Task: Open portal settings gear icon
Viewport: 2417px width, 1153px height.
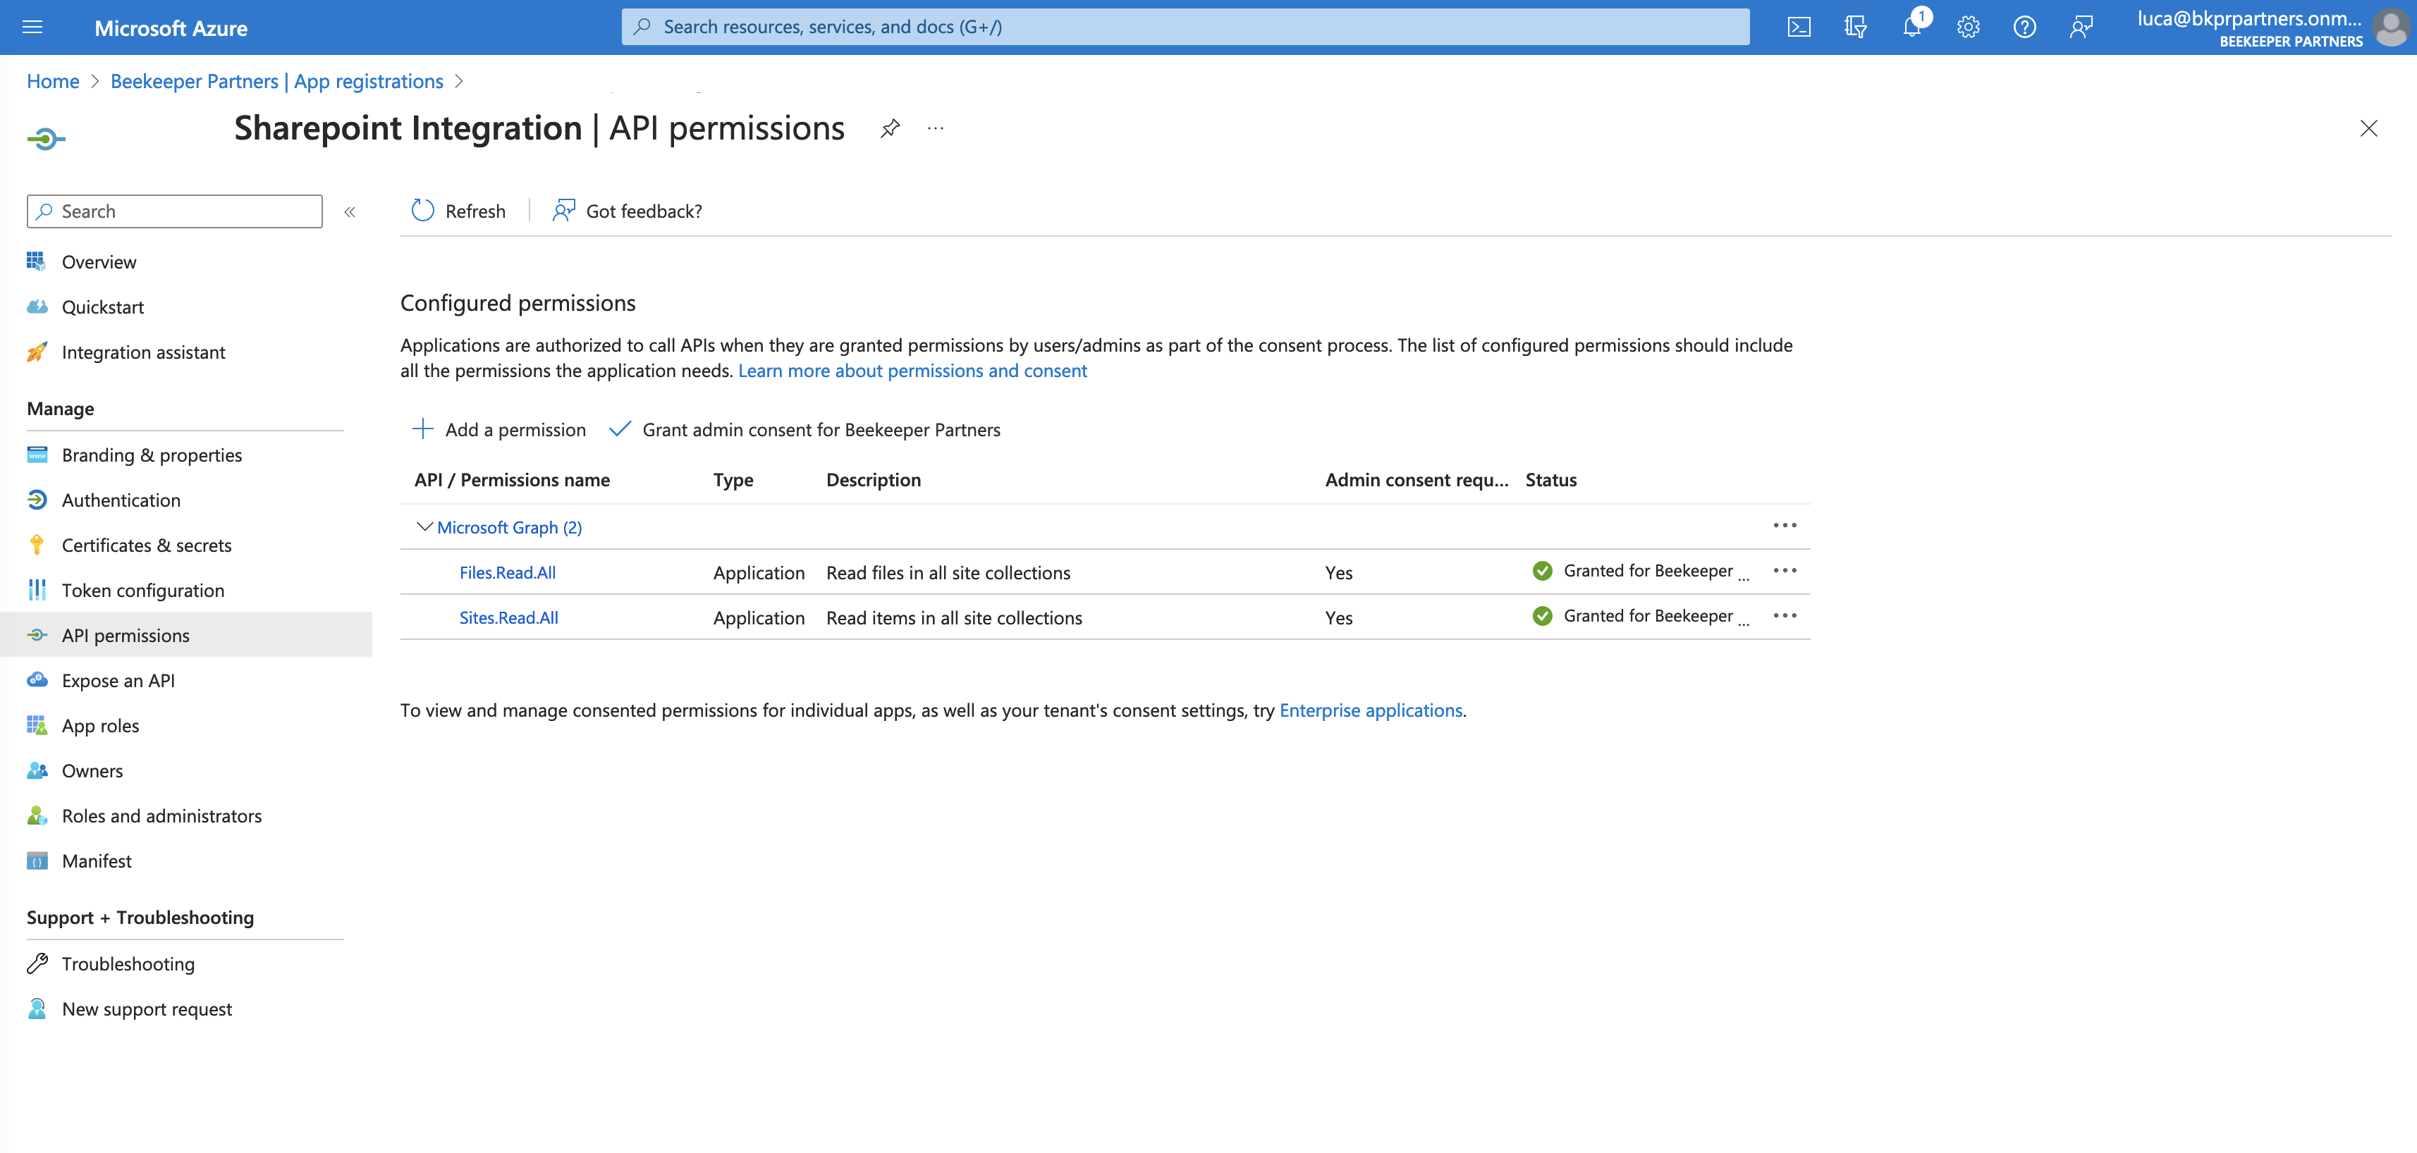Action: [1968, 27]
